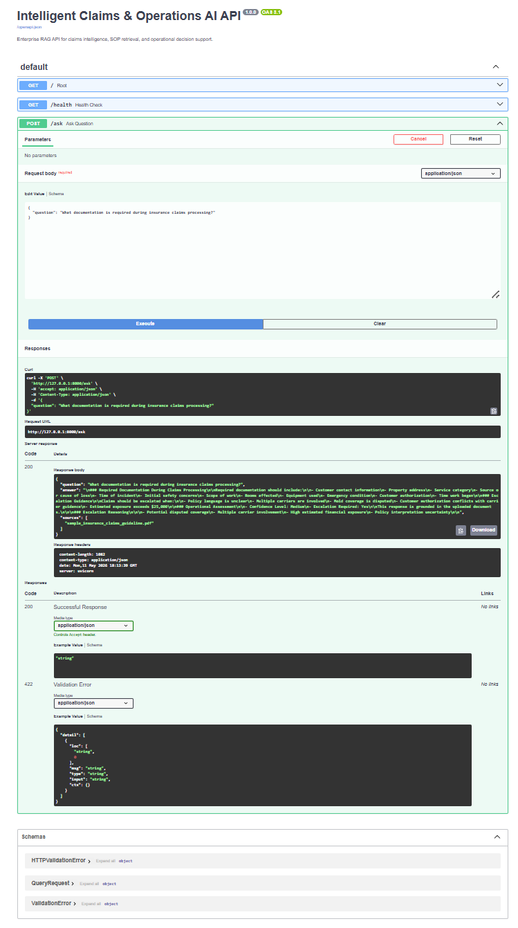Click the GET method badge for Root
This screenshot has height=928, width=518.
[33, 85]
